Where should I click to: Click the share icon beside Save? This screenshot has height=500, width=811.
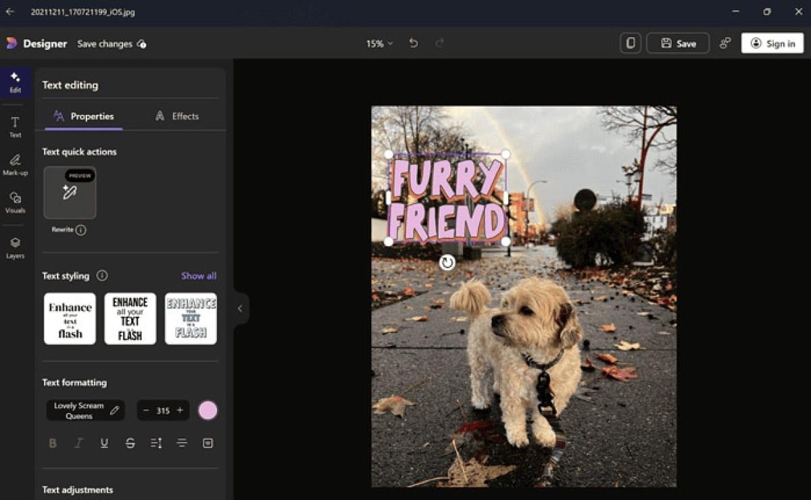pos(725,43)
